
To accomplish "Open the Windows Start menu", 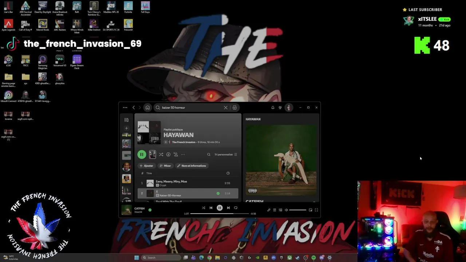I will tap(137, 258).
